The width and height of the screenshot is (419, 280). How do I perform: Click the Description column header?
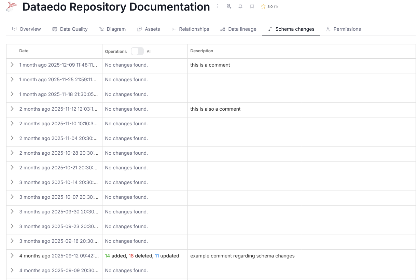[x=201, y=51]
